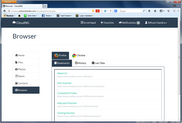Click the firefox/customize/ URL text

tap(80, 96)
